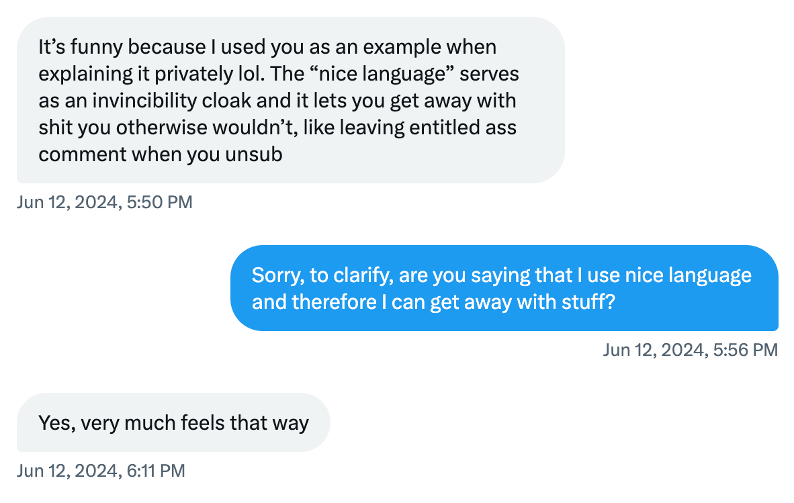This screenshot has height=503, width=794.
Task: Click the 5:56 PM timestamp
Action: [691, 349]
